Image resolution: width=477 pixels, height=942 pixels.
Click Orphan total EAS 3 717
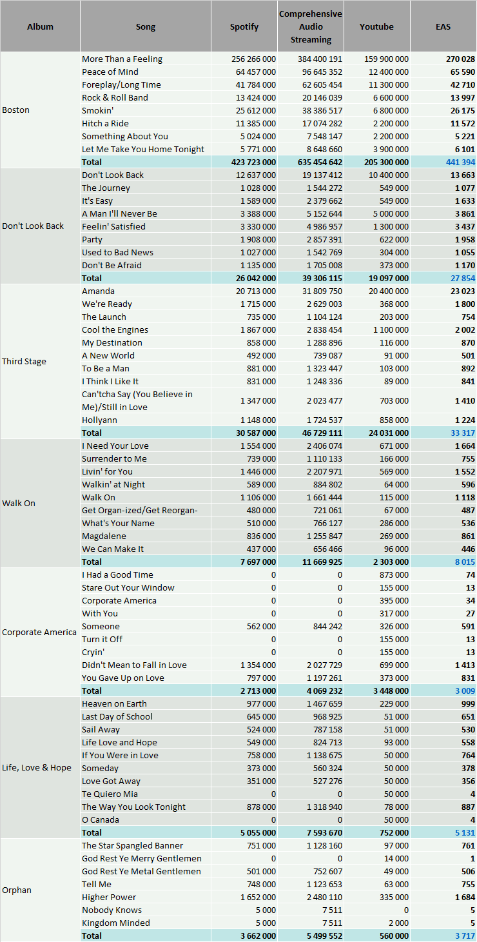point(443,936)
